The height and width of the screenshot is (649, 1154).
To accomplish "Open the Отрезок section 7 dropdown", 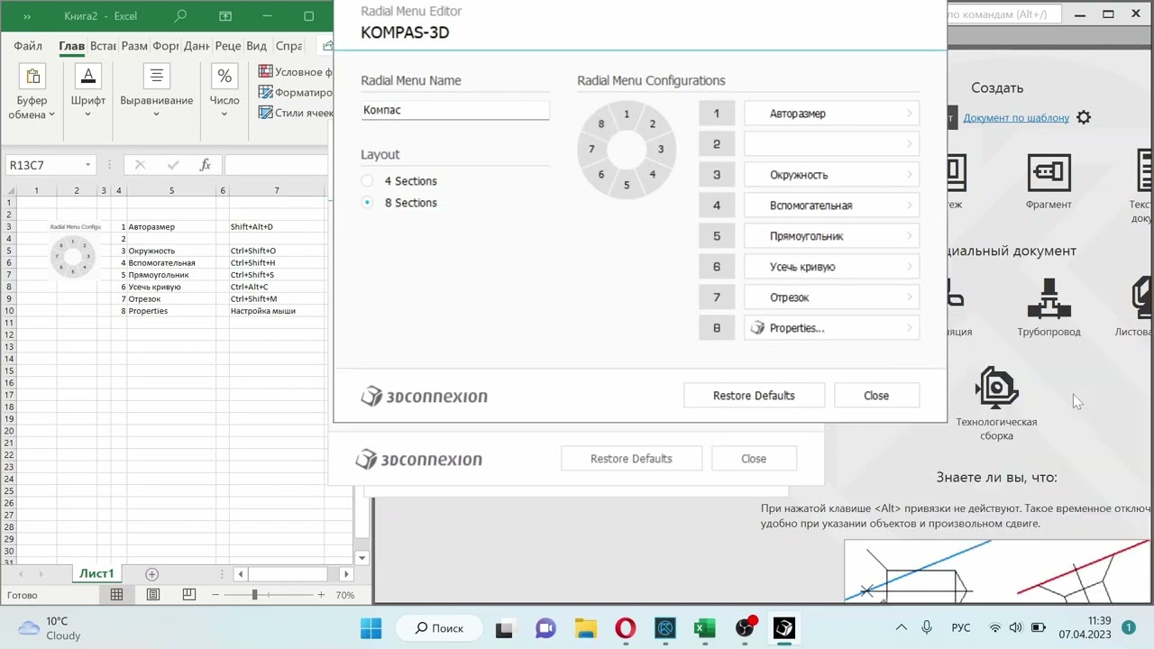I will (x=831, y=297).
